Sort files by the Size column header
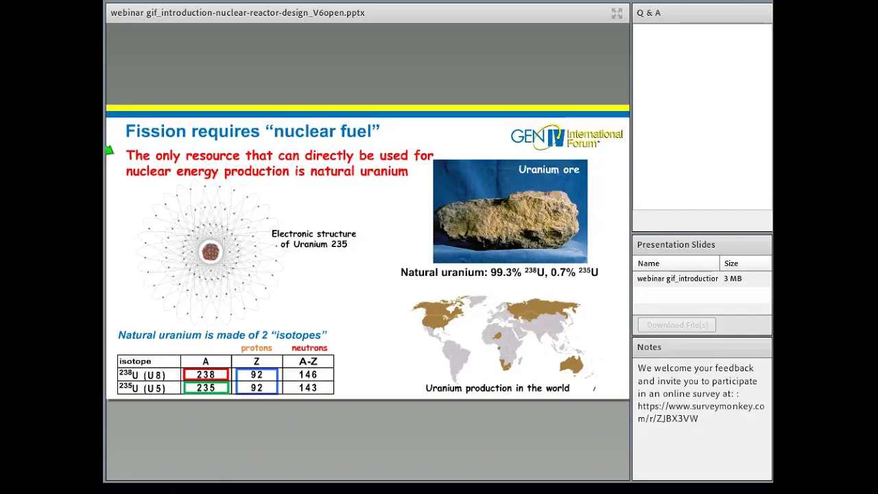Viewport: 878px width, 494px height. [x=746, y=263]
